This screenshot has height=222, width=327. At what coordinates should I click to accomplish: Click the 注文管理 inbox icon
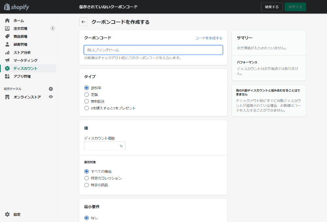pyautogui.click(x=7, y=28)
